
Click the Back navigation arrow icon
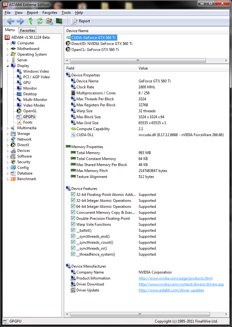(x=11, y=21)
